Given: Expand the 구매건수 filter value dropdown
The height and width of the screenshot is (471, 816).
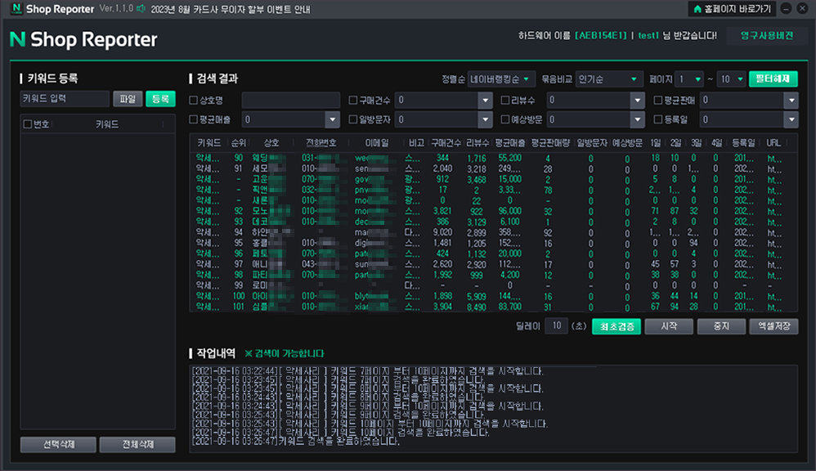Looking at the screenshot, I should point(485,100).
